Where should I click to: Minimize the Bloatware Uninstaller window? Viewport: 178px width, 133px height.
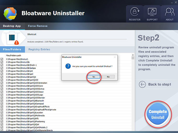[x=172, y=3]
